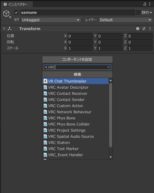
Task: Click the VRC Test Marker script icon
Action: 45,149
